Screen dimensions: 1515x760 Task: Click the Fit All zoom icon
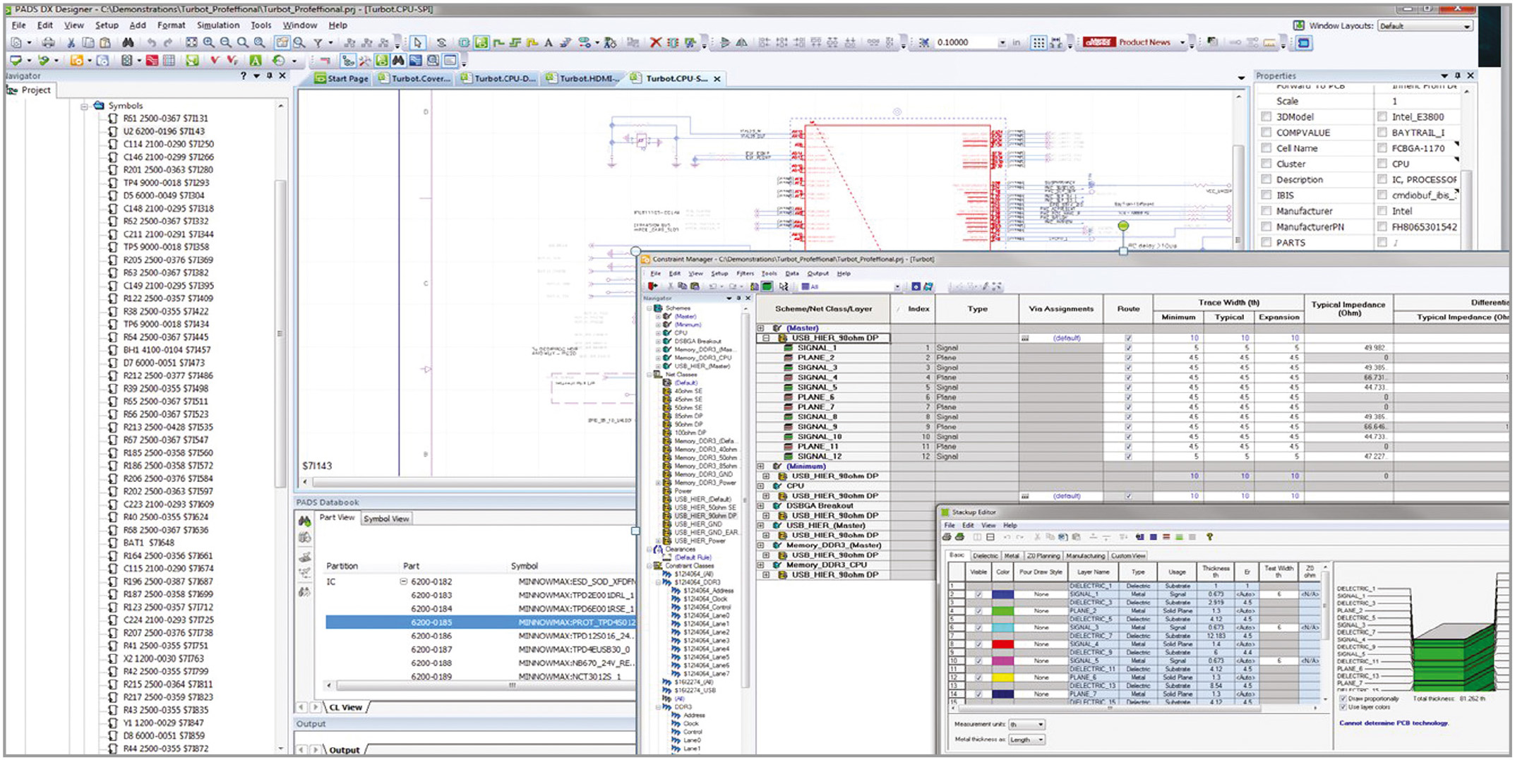[191, 43]
